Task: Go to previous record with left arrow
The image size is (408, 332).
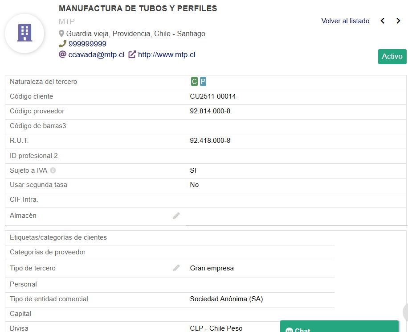Action: tap(383, 21)
